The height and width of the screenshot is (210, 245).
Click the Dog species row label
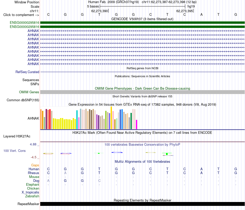click(36, 181)
